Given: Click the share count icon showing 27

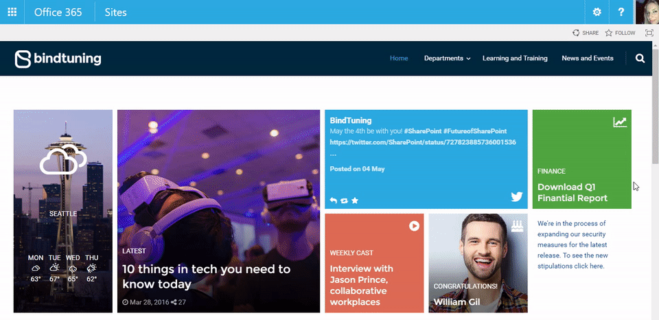Looking at the screenshot, I should click(x=174, y=302).
